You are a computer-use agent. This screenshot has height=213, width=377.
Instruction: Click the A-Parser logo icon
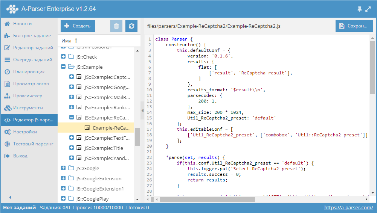coord(12,9)
